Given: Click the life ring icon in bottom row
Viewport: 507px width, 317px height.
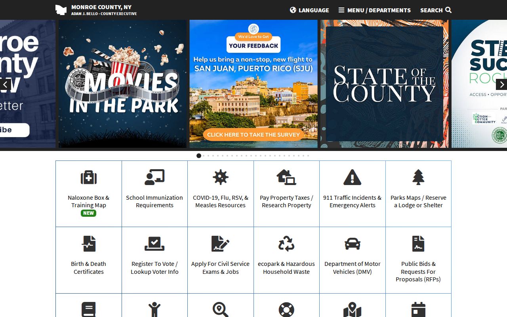Looking at the screenshot, I should click(x=286, y=309).
